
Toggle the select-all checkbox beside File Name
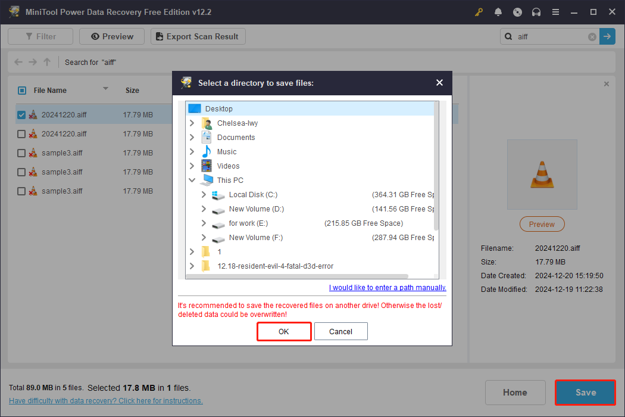(22, 91)
